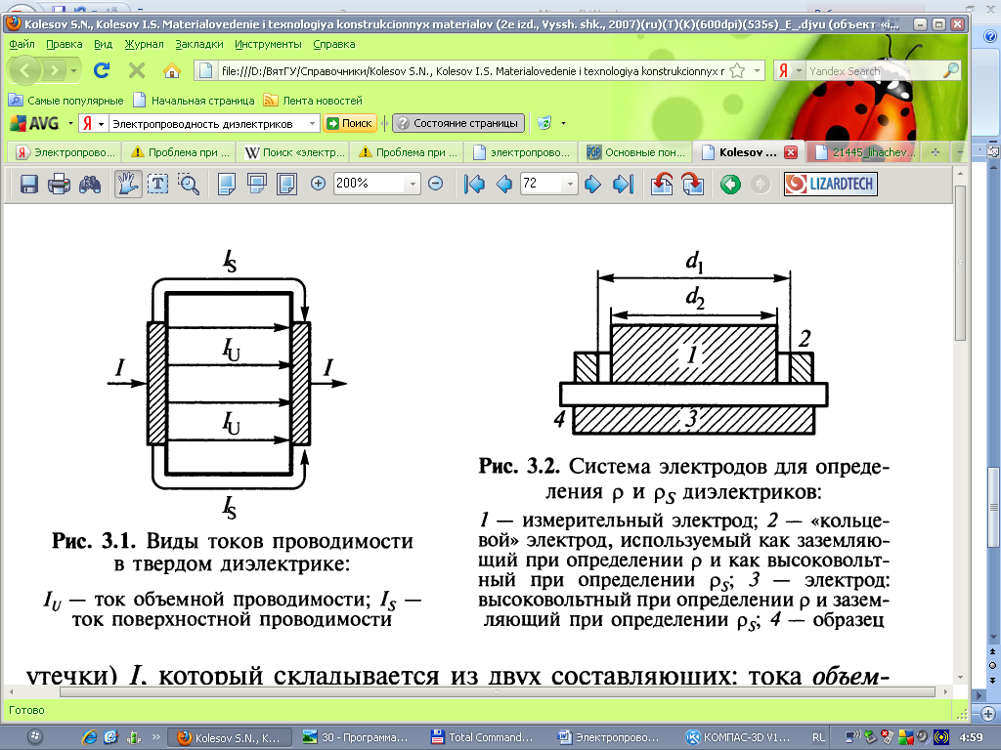Open the 30 - Программа... taskbar window
This screenshot has height=750, width=1001.
(355, 737)
